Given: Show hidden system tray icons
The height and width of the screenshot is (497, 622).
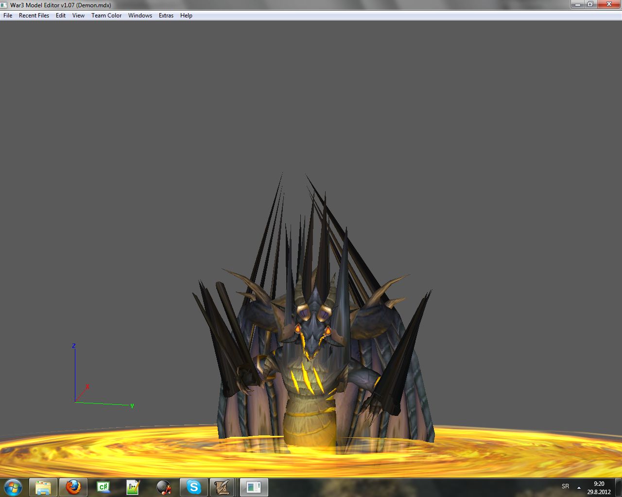Looking at the screenshot, I should (x=579, y=487).
